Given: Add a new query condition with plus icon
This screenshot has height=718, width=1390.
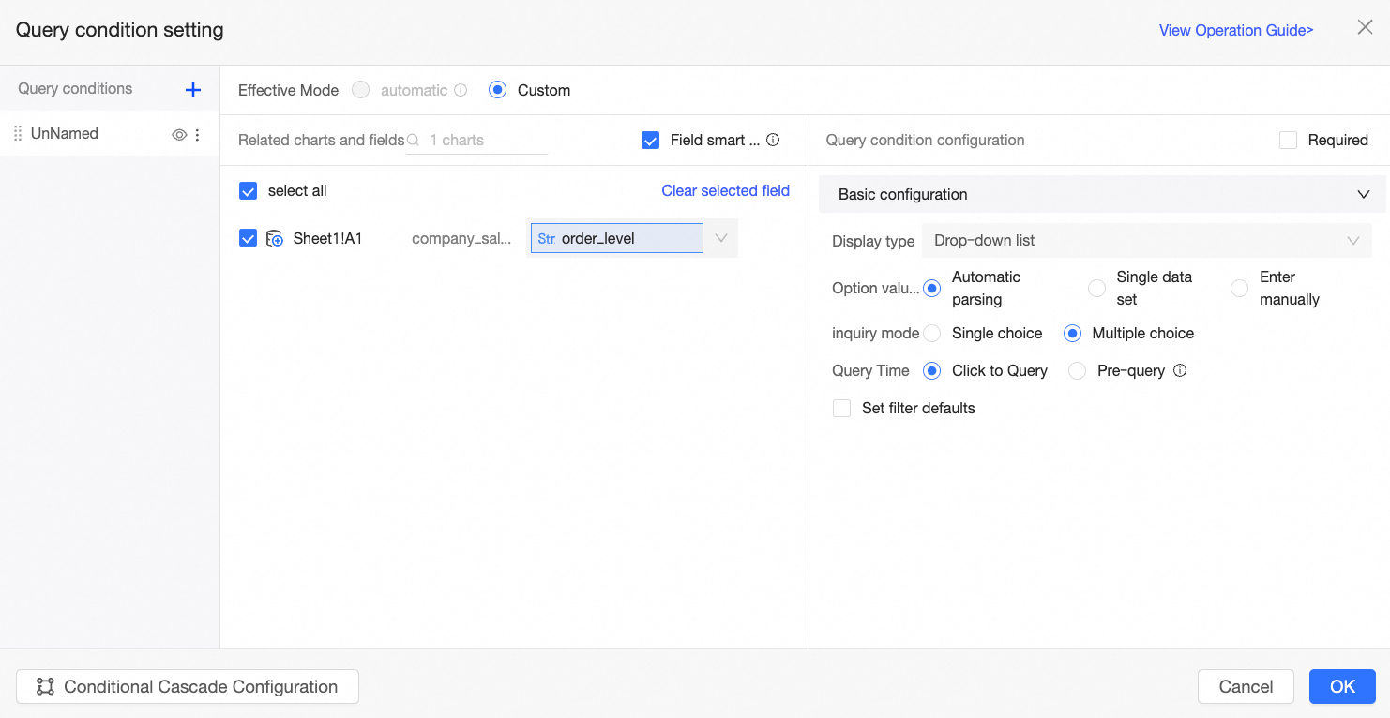Looking at the screenshot, I should (x=193, y=90).
